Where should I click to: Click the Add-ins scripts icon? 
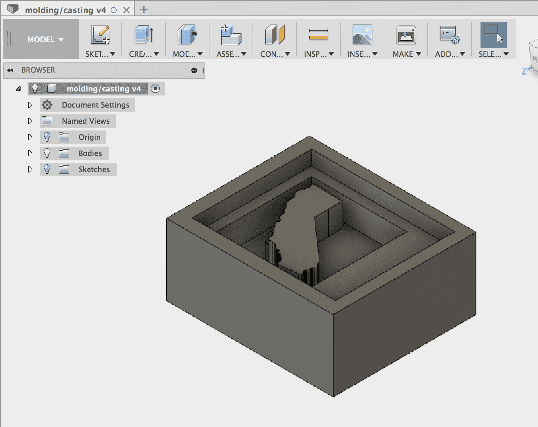pyautogui.click(x=450, y=35)
